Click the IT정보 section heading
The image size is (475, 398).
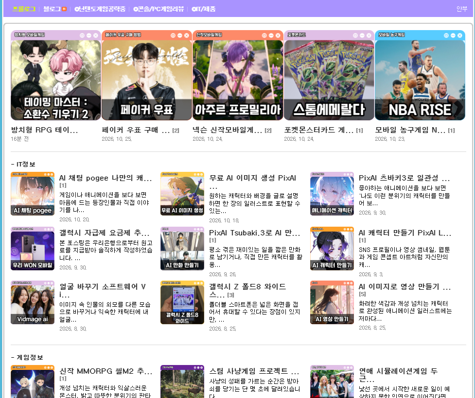[x=23, y=164]
